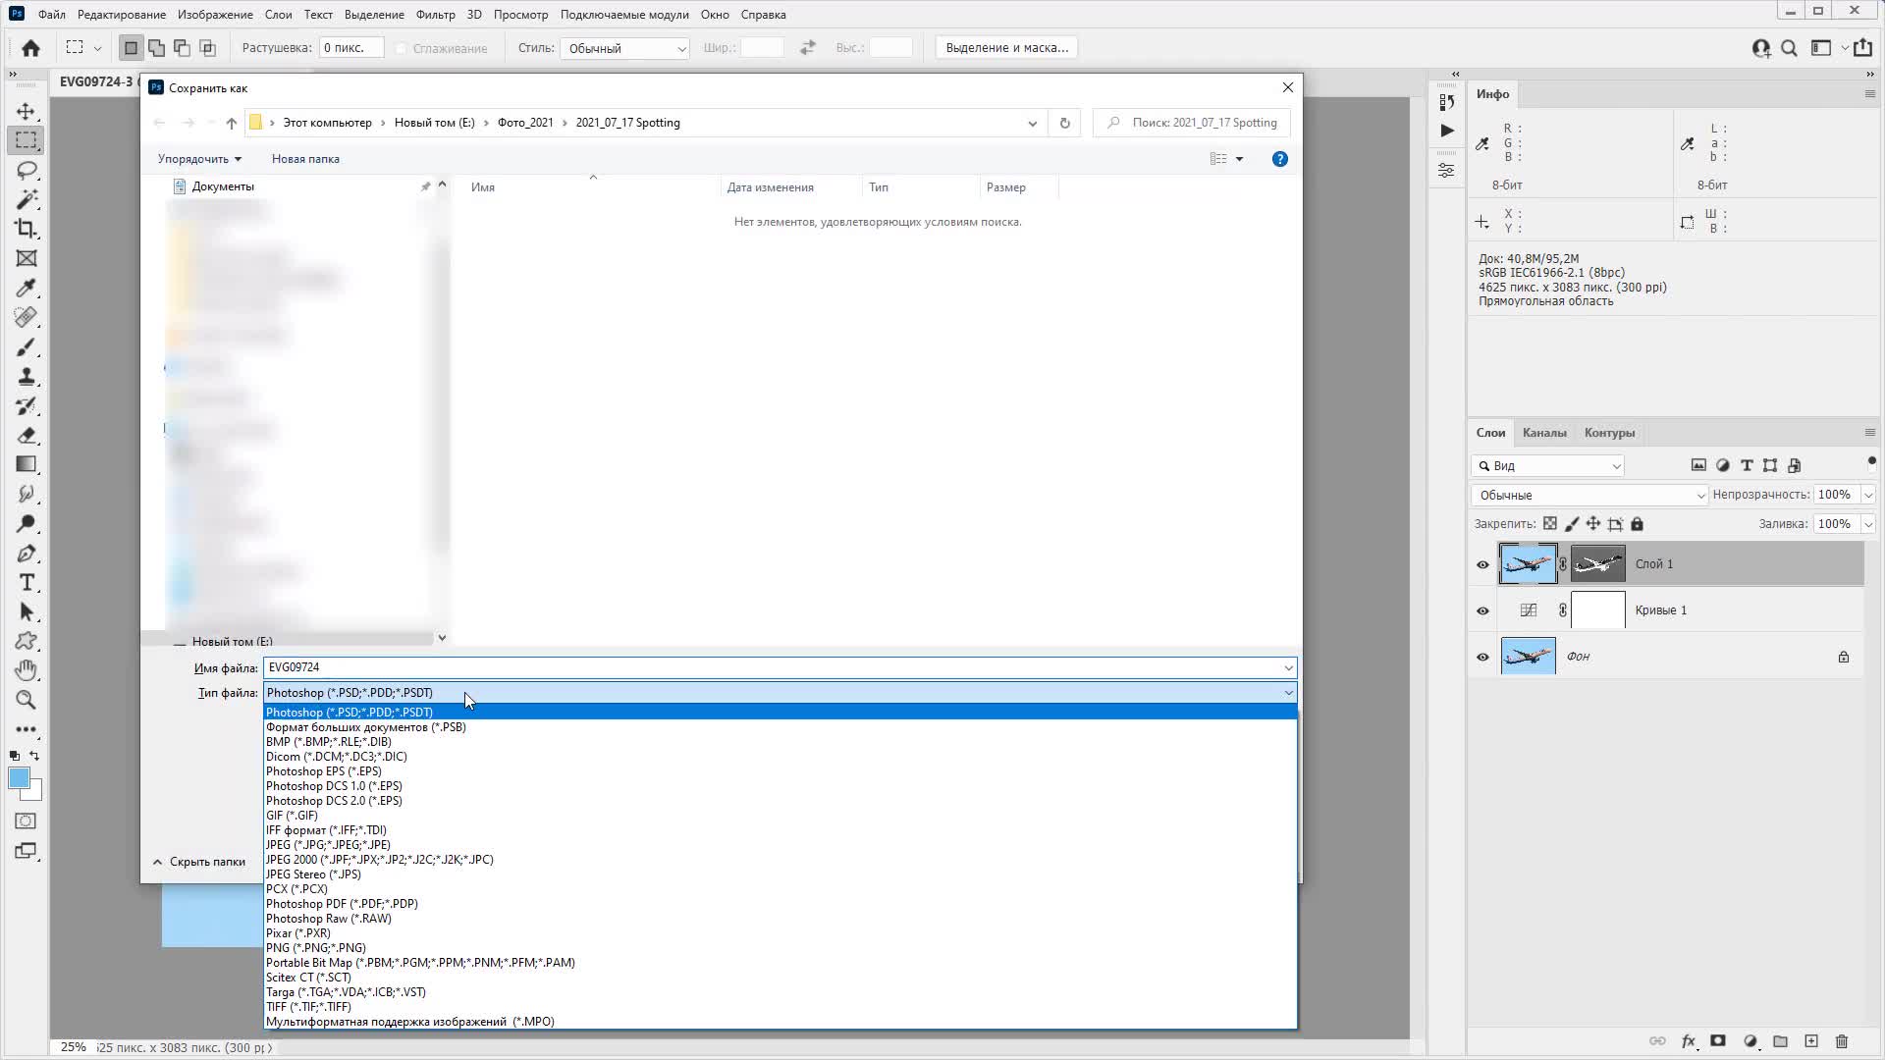1885x1060 pixels.
Task: Open the blend mode Обычные dropdown
Action: [1589, 496]
